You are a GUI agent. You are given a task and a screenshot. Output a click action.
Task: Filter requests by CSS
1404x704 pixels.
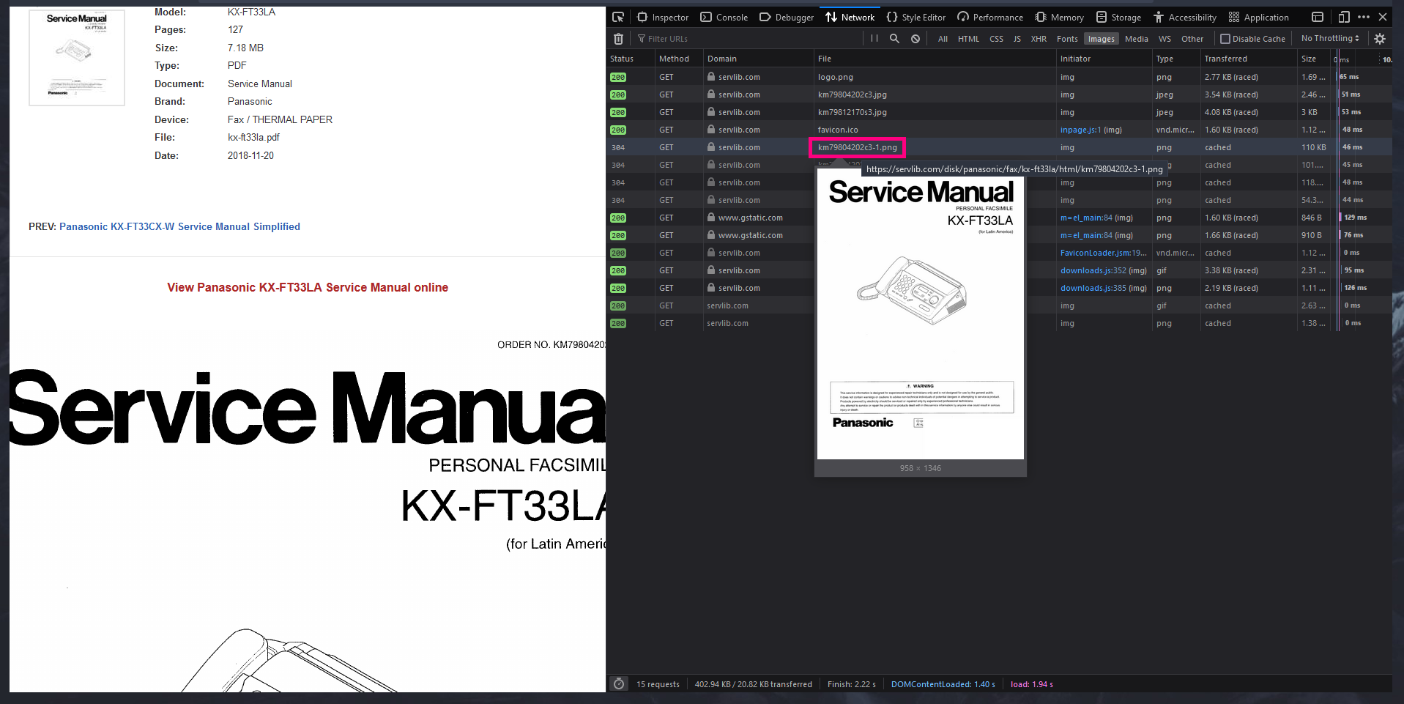pyautogui.click(x=997, y=39)
